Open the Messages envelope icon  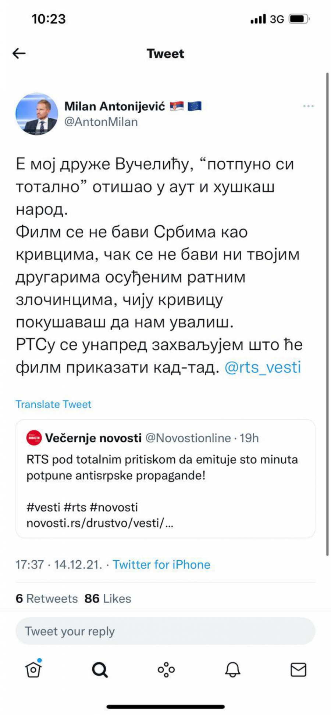pyautogui.click(x=298, y=670)
